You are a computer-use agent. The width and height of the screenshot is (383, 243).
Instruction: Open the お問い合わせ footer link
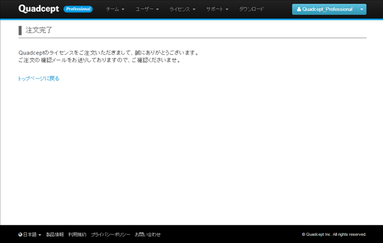click(x=148, y=235)
